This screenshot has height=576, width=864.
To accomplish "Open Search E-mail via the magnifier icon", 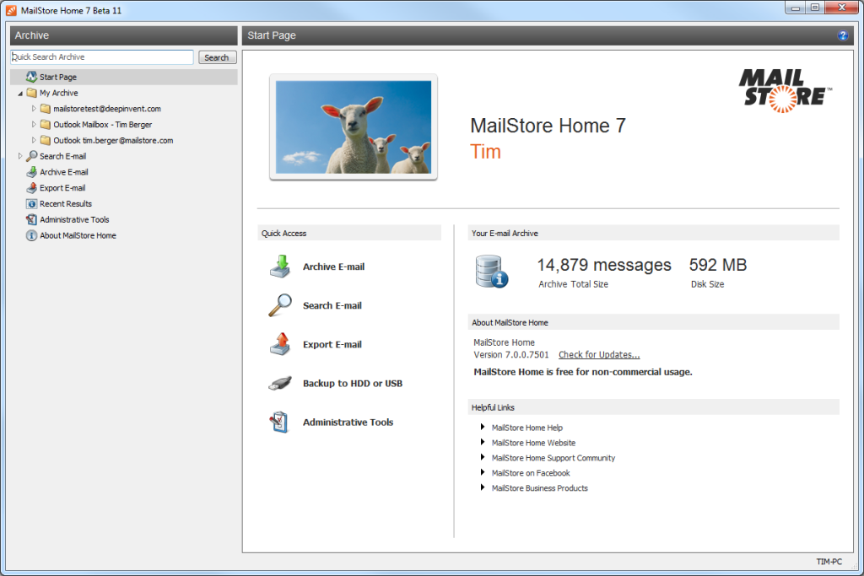I will click(x=282, y=305).
